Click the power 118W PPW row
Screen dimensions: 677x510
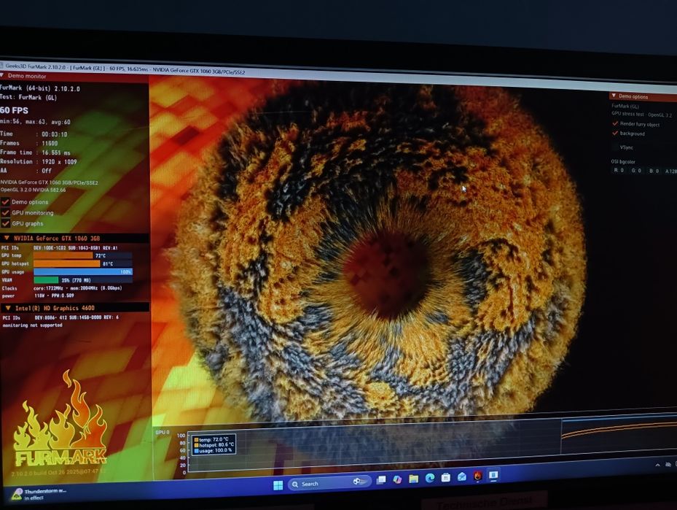coord(38,295)
